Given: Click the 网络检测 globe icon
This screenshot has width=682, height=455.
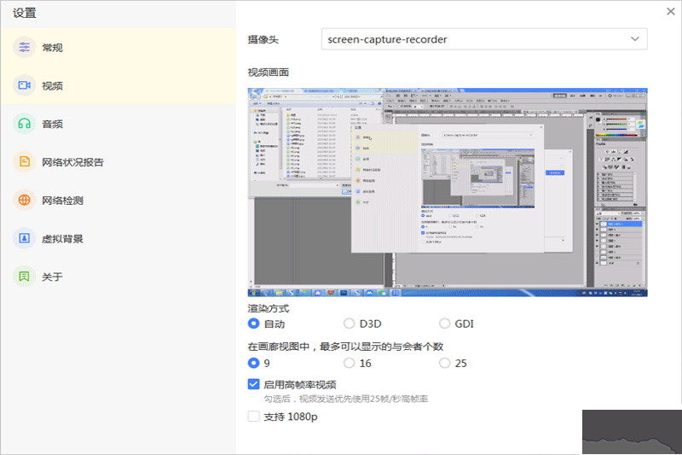Looking at the screenshot, I should pyautogui.click(x=25, y=201).
